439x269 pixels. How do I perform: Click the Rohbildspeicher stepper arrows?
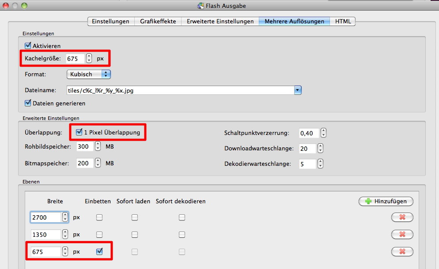click(x=98, y=146)
